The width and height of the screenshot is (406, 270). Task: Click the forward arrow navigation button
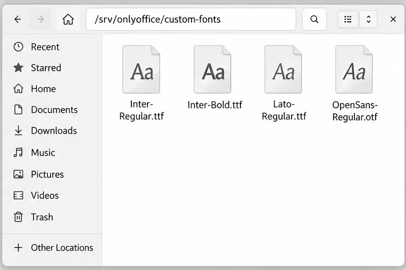[40, 19]
